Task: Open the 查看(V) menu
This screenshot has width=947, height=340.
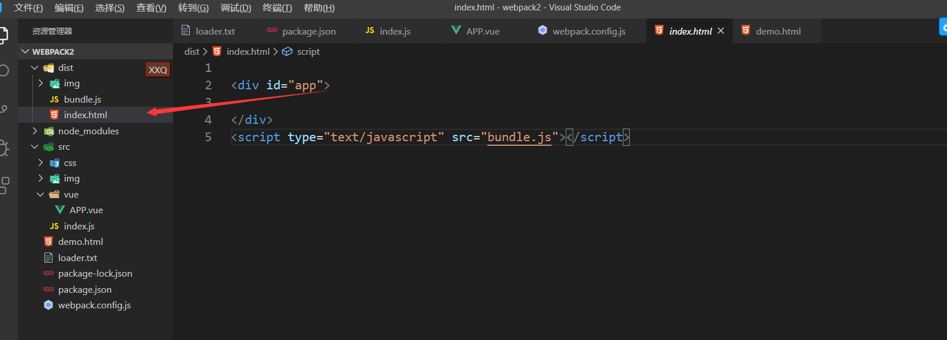Action: [151, 7]
